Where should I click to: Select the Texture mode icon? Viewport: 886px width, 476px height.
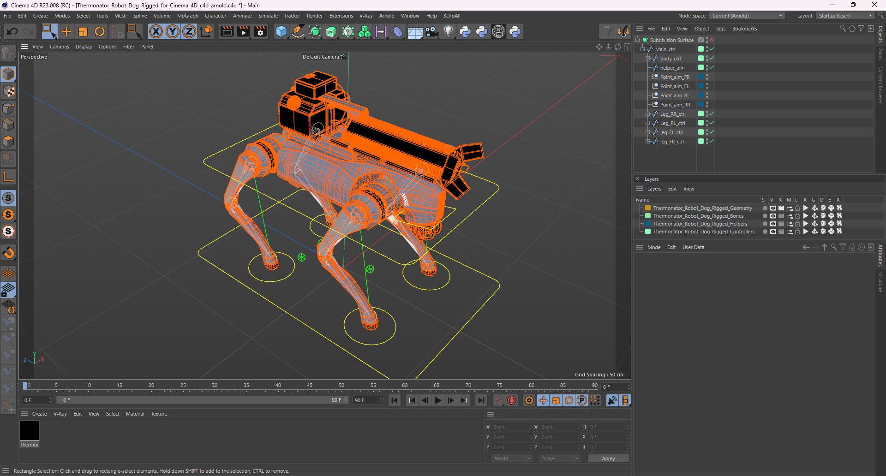tap(9, 91)
